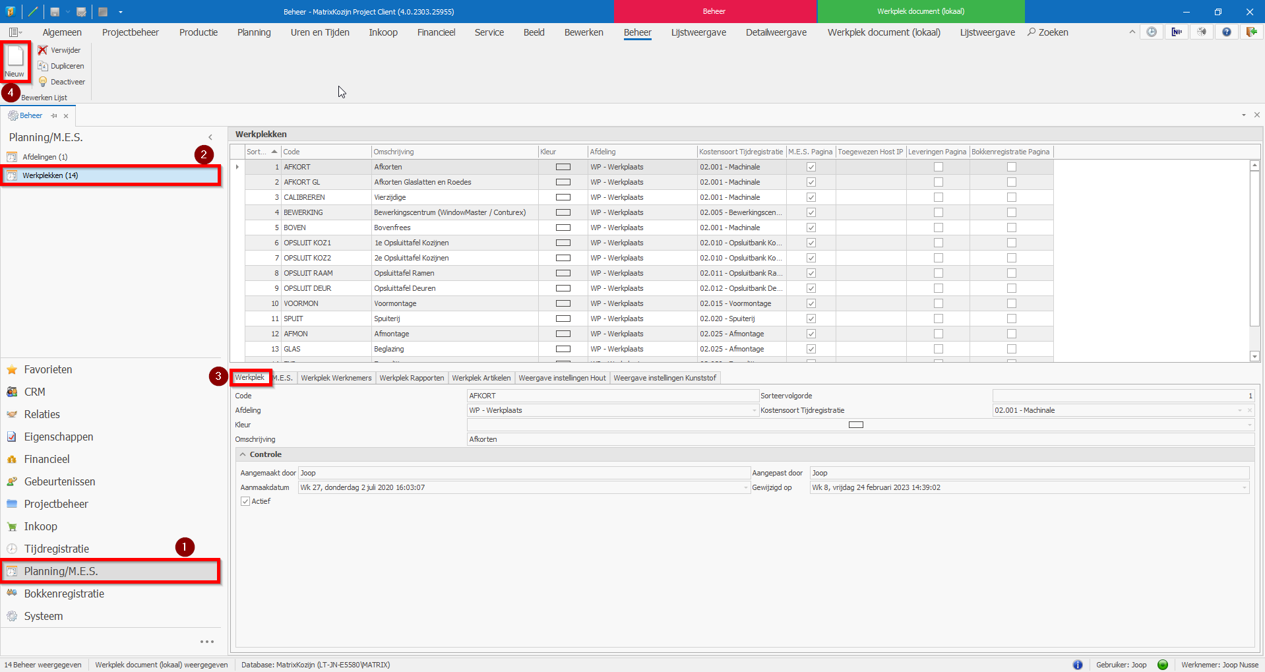Open Help with the question mark icon
This screenshot has width=1265, height=672.
point(1226,32)
